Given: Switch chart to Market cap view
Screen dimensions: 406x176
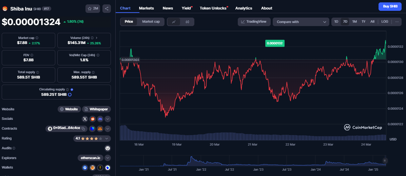Looking at the screenshot, I should tap(151, 22).
